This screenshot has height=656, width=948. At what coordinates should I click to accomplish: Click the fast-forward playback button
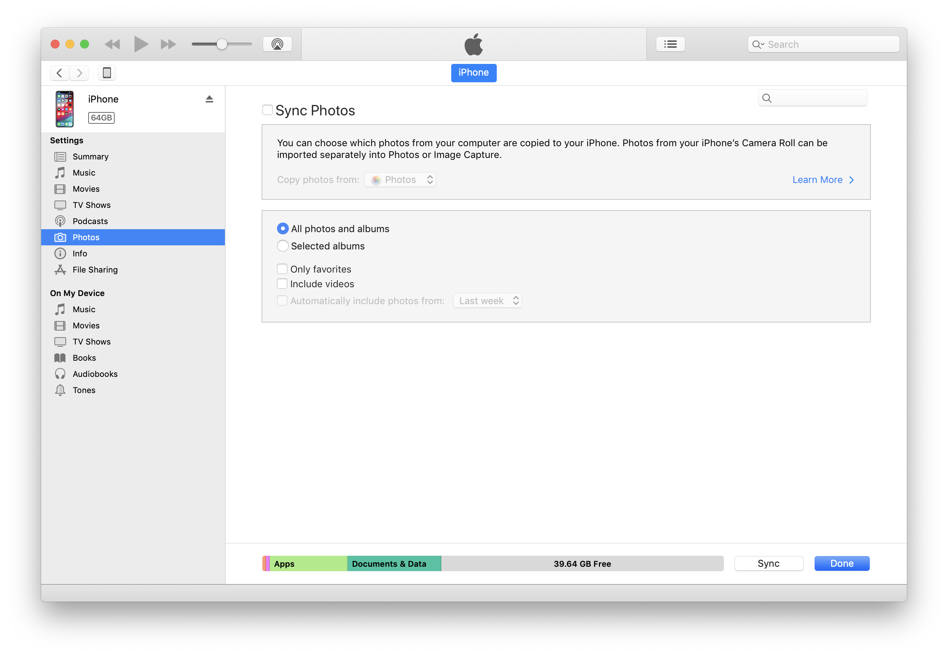[x=168, y=44]
